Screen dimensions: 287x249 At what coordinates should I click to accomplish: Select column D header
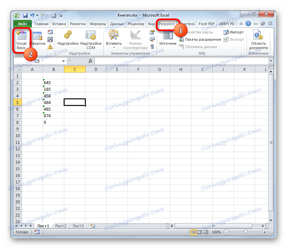(96, 70)
